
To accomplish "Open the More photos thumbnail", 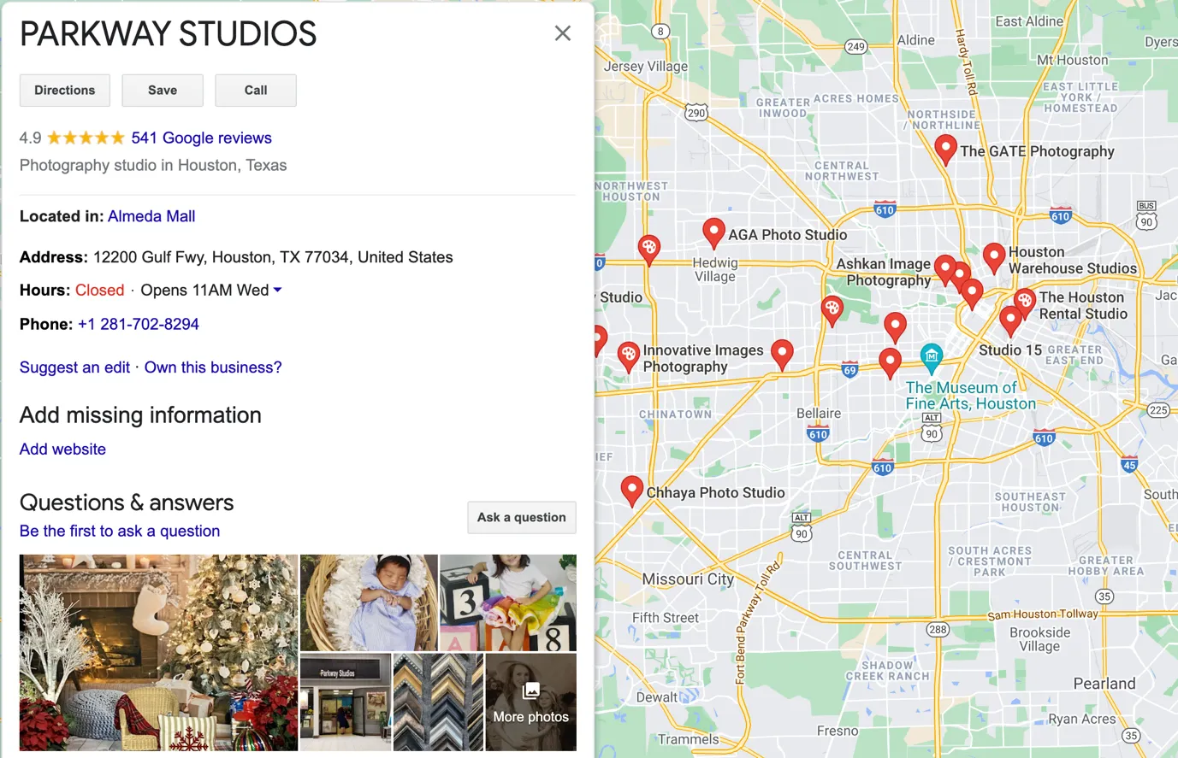I will pyautogui.click(x=530, y=702).
